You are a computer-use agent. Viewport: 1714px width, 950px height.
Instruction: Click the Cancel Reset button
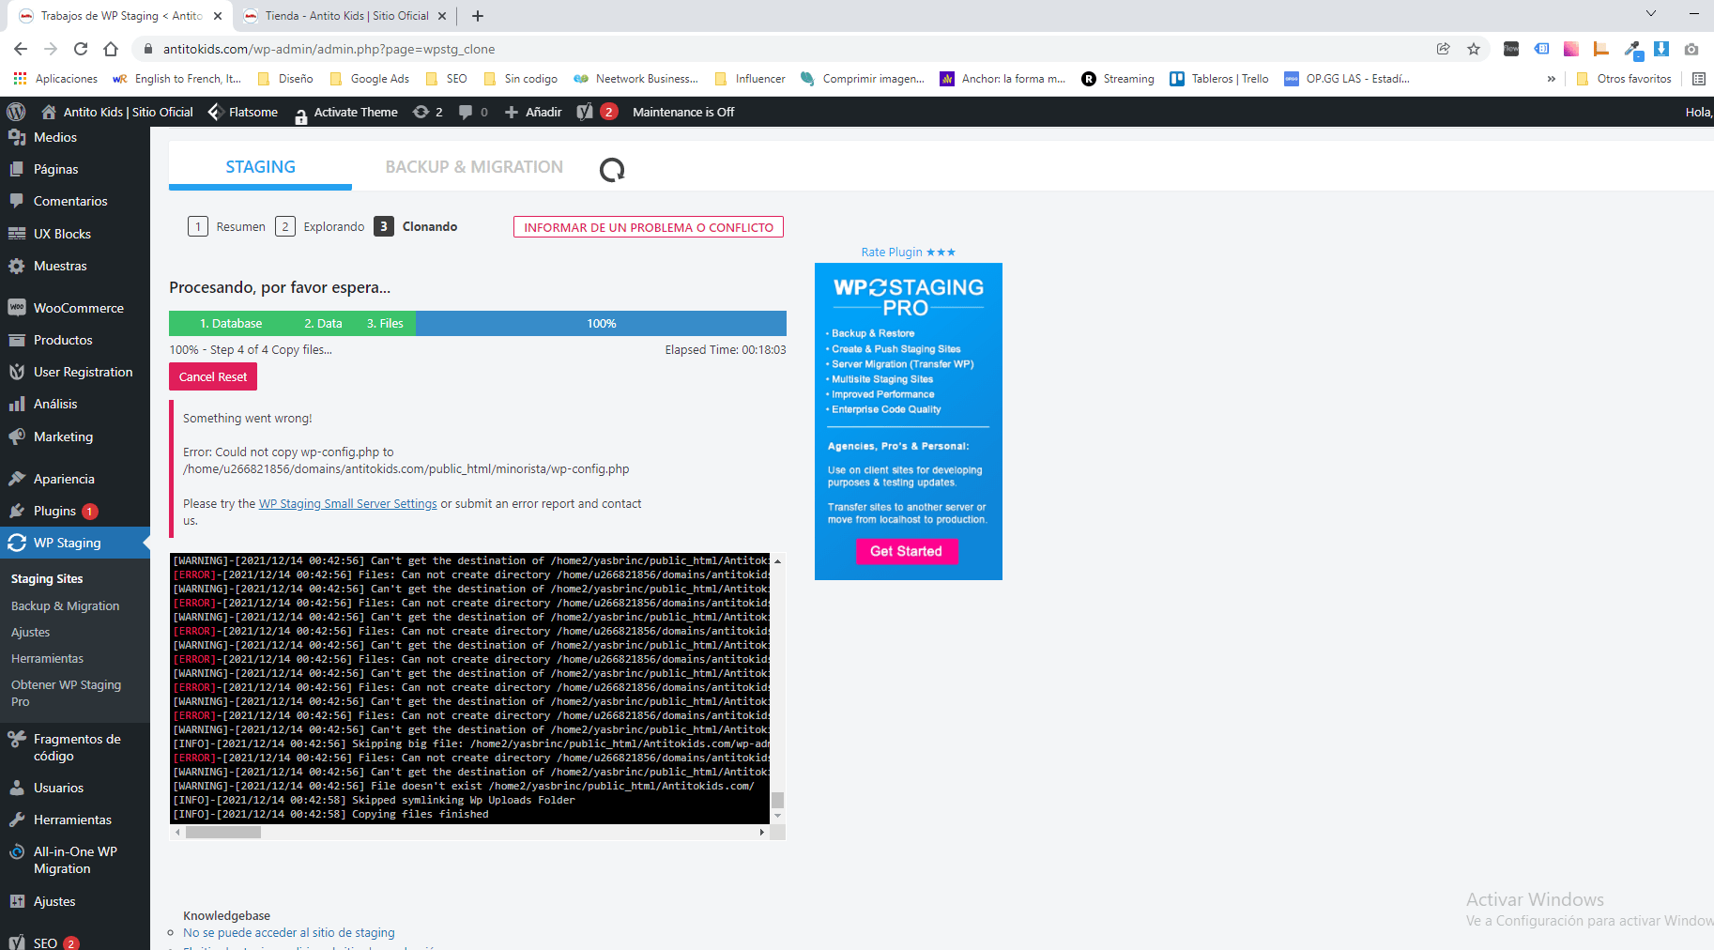(213, 376)
